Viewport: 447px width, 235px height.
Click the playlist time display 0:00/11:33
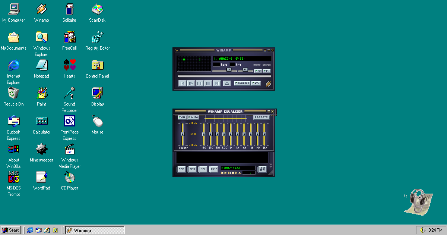pyautogui.click(x=238, y=168)
